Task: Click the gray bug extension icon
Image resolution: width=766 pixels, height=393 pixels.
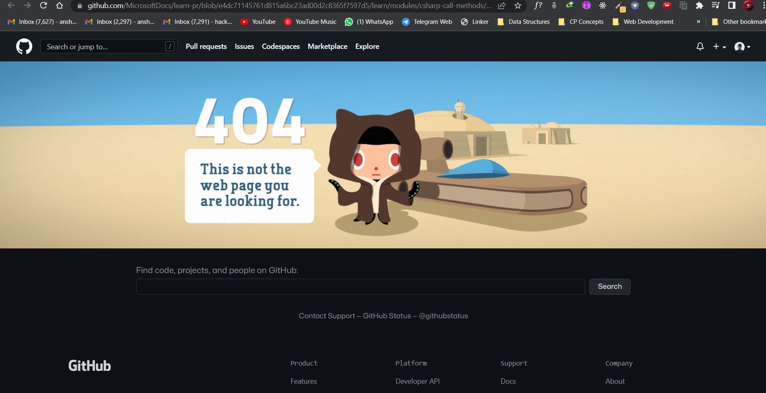Action: 554,6
